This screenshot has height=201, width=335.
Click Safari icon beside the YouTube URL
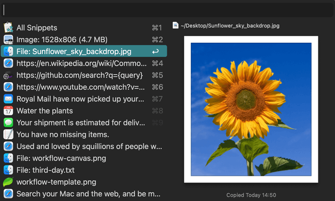click(x=8, y=87)
